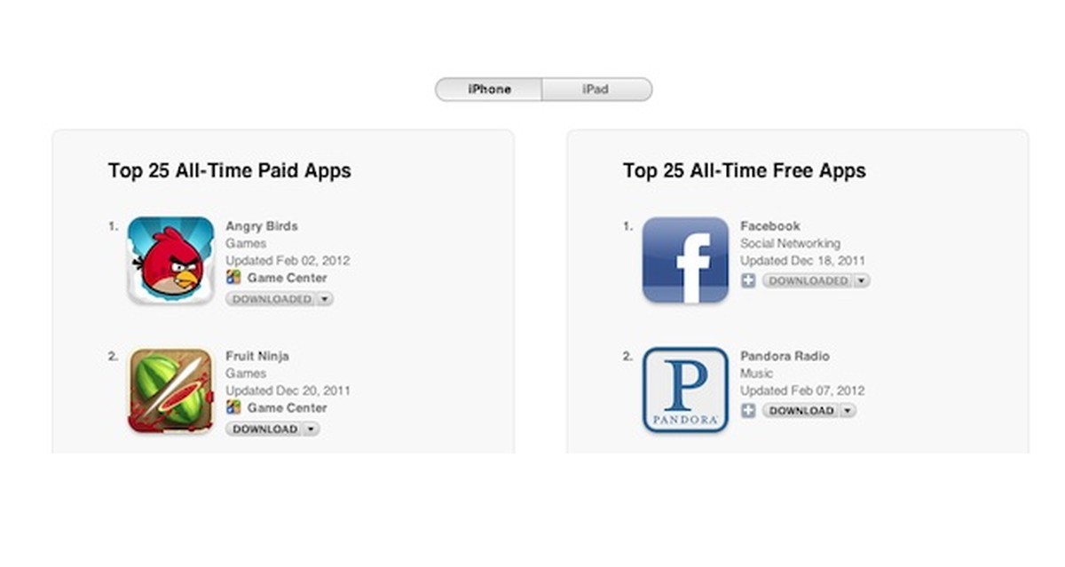Expand the dropdown arrow next to Angry Birds' Downloaded button

pos(325,300)
